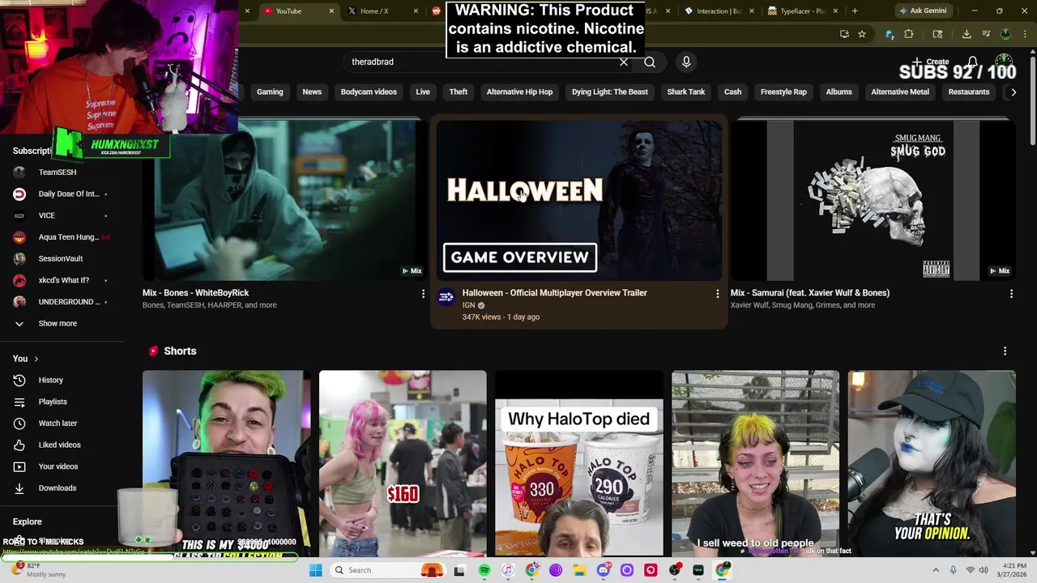1037x583 pixels.
Task: Select the Gaming filter chip
Action: pyautogui.click(x=270, y=91)
